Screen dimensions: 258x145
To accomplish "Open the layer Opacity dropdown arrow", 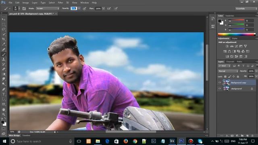I will [x=256, y=71].
